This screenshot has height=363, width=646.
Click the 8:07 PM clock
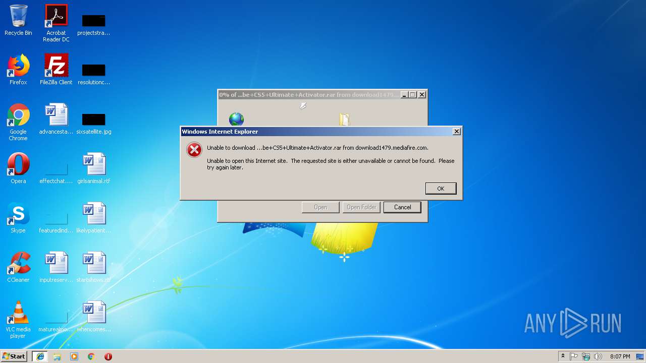click(x=620, y=356)
